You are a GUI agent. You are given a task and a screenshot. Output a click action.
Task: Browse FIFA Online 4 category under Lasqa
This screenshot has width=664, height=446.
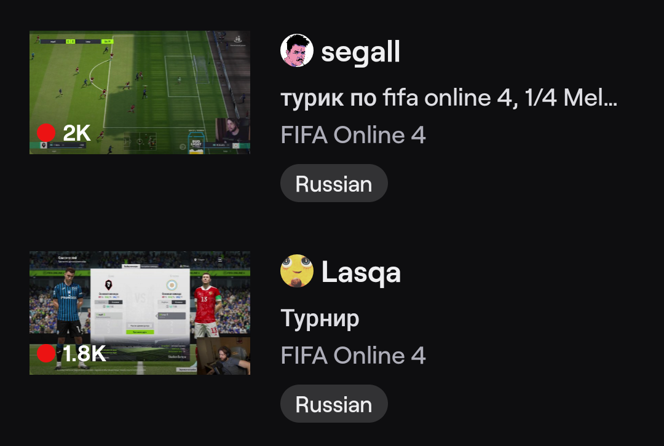353,356
